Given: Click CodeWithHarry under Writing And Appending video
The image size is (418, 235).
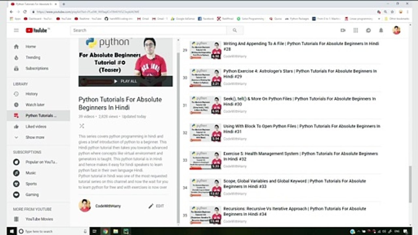Looking at the screenshot, I should click(235, 56).
